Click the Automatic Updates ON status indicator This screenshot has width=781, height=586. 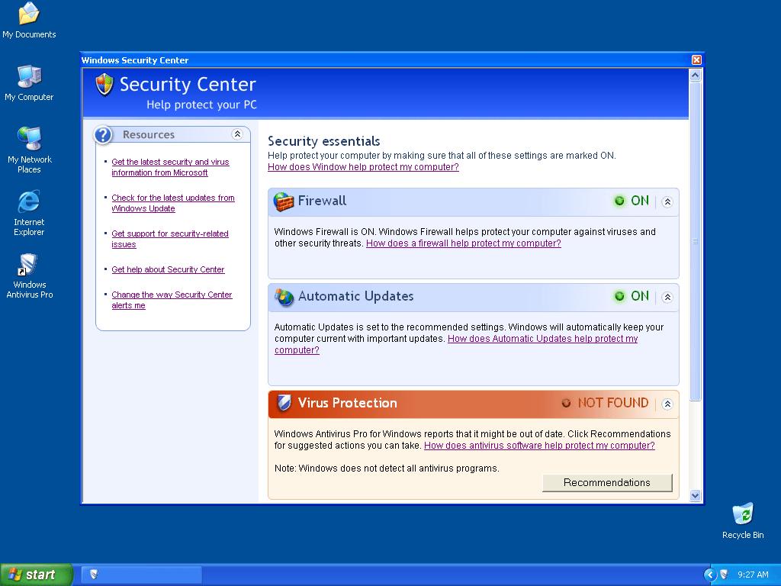[x=631, y=297]
